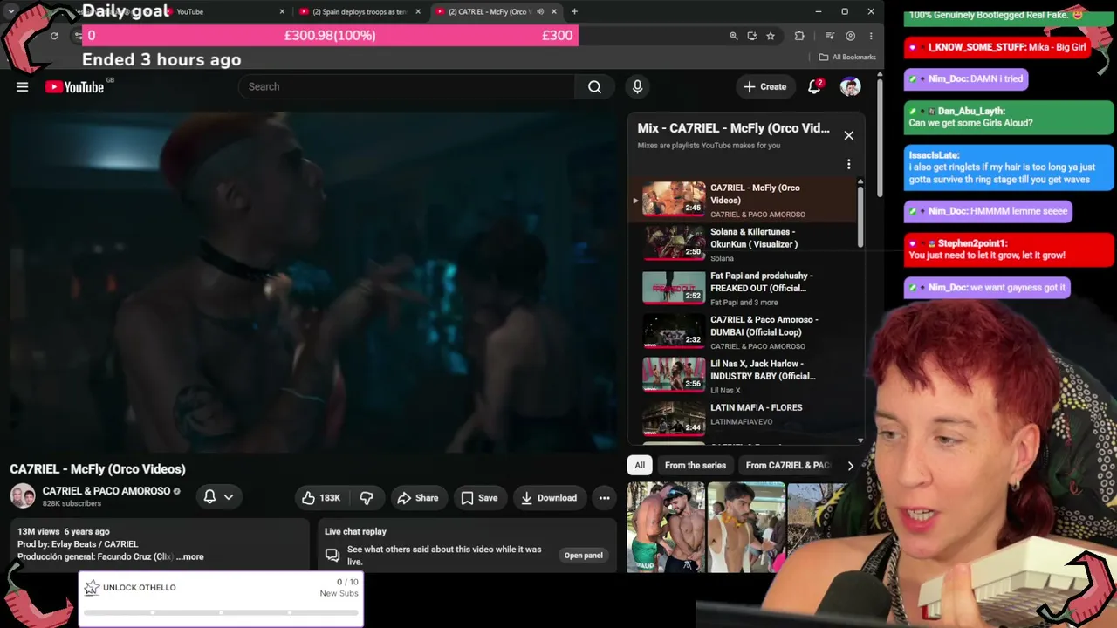Click the Mix title heading
The image size is (1117, 628).
click(x=733, y=128)
